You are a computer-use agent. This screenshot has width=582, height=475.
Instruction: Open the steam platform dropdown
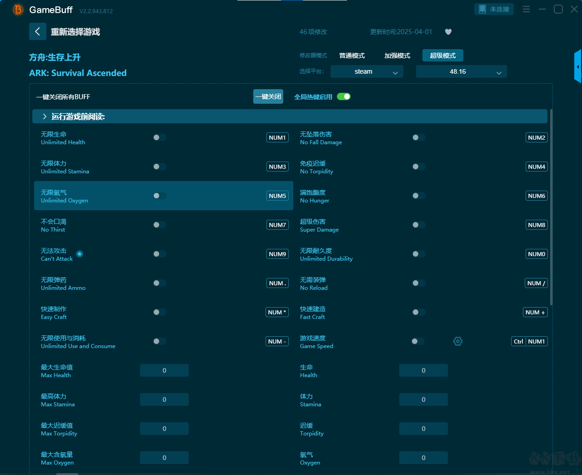pyautogui.click(x=366, y=71)
